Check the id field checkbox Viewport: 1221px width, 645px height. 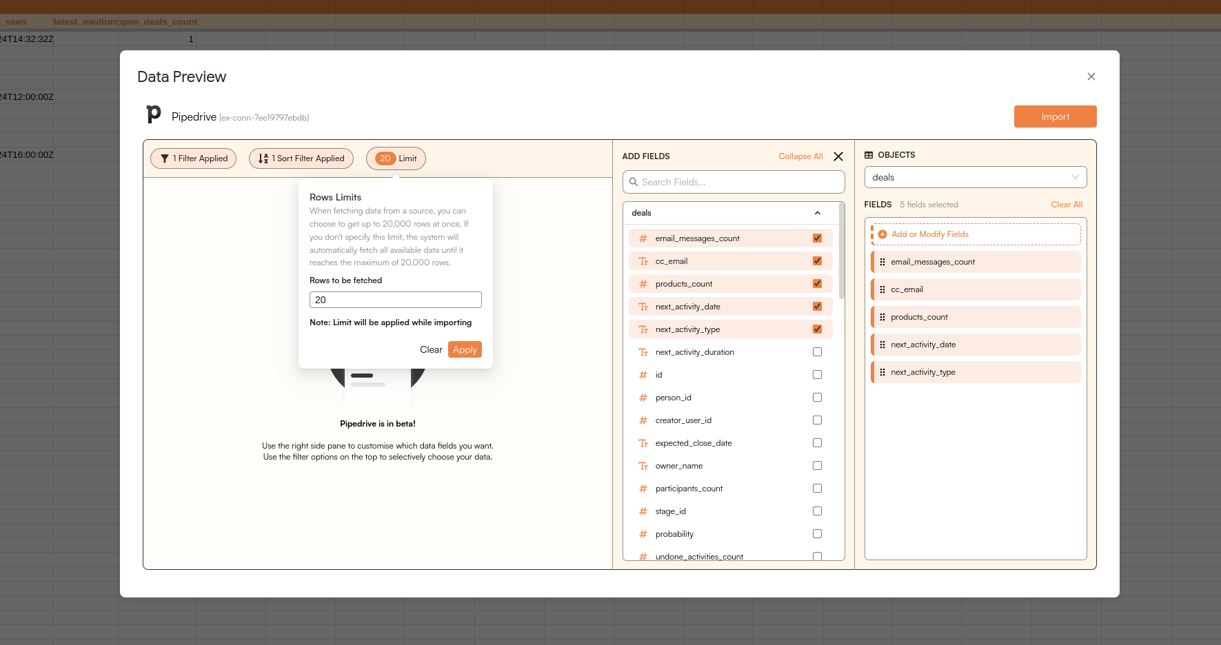pos(818,375)
